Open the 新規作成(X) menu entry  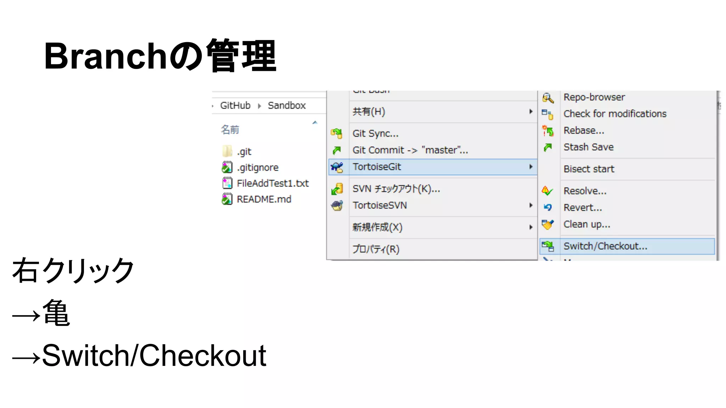pos(432,227)
